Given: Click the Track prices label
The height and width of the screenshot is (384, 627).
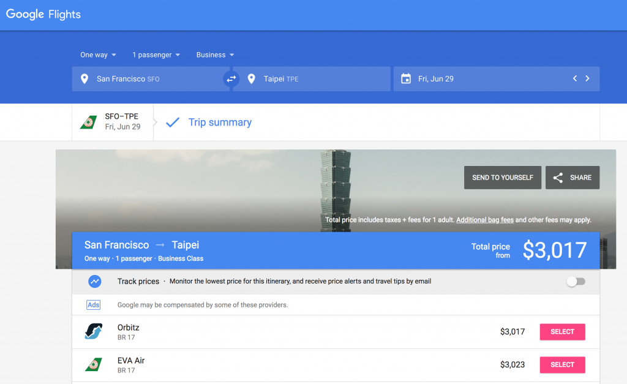Looking at the screenshot, I should coord(138,281).
